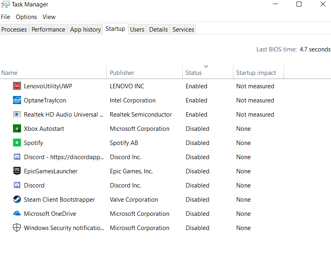Screen dimensions: 331x260
Task: Click the plain Discord entry icon
Action: click(x=17, y=185)
